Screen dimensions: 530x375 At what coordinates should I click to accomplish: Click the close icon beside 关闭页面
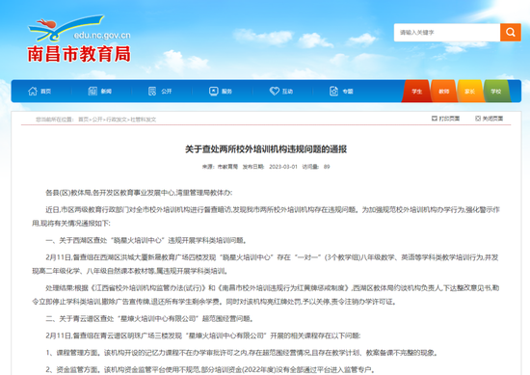[478, 119]
